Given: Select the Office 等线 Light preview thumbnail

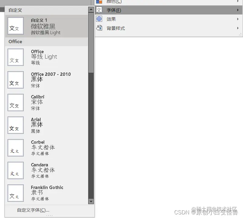Looking at the screenshot, I should (16, 57).
